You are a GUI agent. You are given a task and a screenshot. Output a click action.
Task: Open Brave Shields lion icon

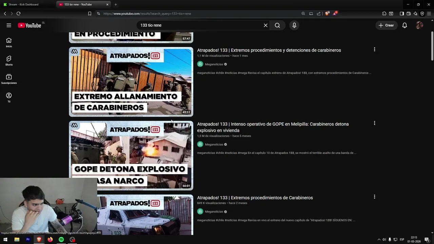point(327,14)
